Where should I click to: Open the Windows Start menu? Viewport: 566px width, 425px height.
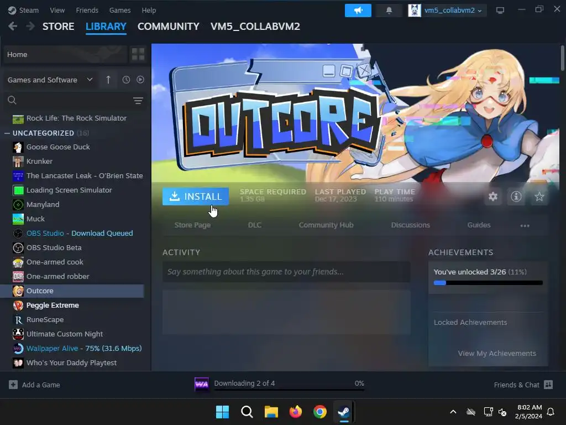tap(222, 412)
